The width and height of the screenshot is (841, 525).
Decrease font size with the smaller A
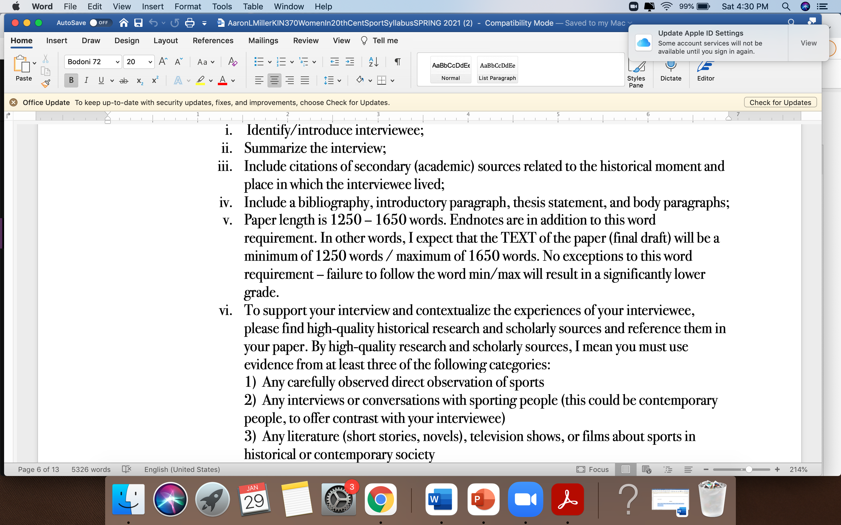point(179,62)
